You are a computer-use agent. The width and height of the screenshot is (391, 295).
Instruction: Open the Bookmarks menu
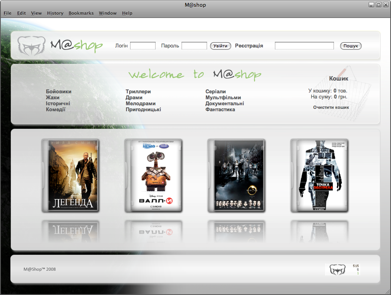[81, 13]
